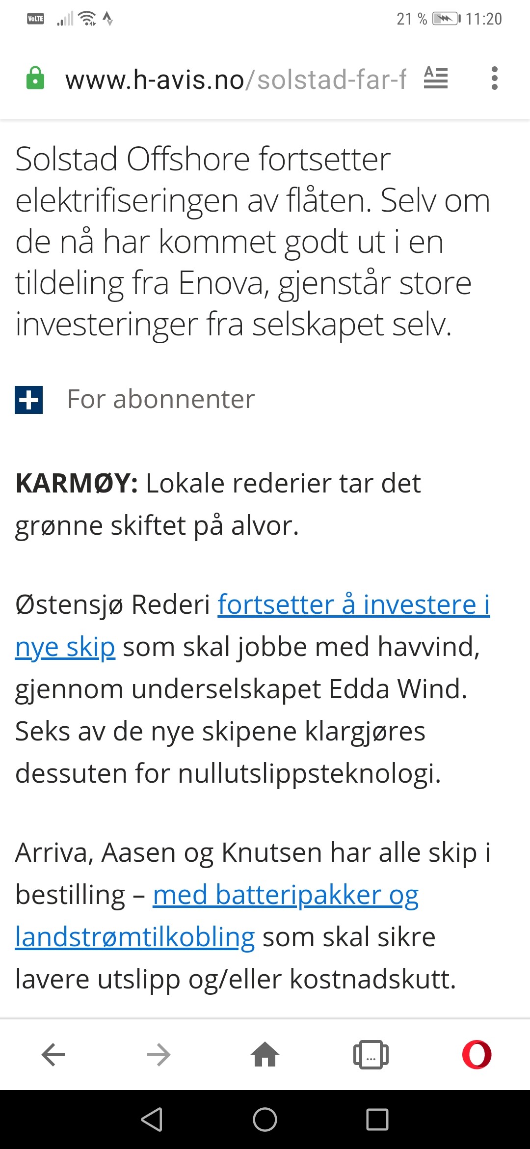Go back with browser back arrow
The image size is (530, 1149).
[x=53, y=1055]
